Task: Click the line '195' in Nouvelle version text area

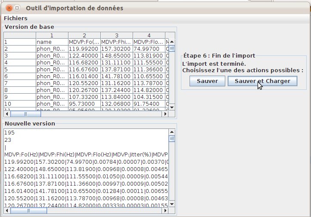Action: [x=9, y=133]
